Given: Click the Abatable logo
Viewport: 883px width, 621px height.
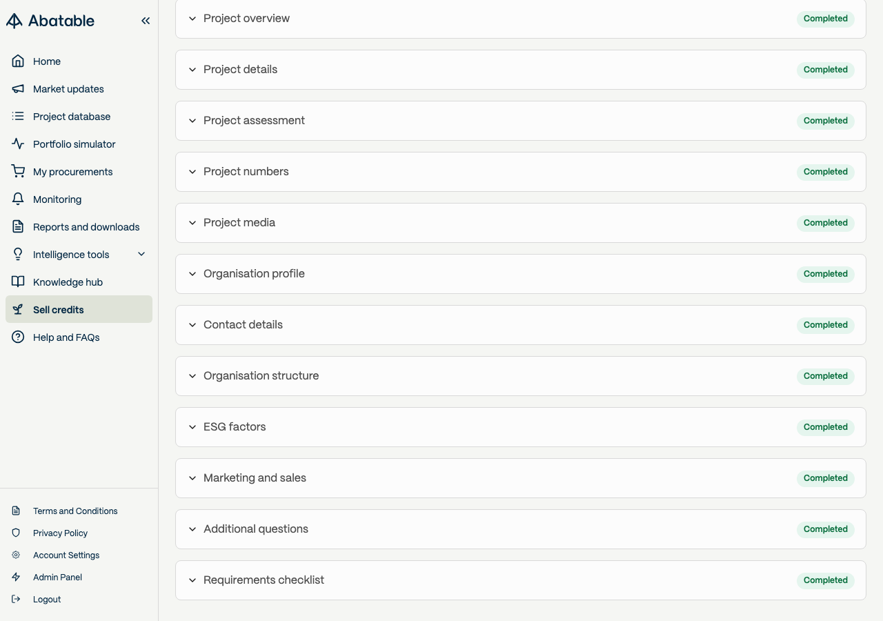Looking at the screenshot, I should (x=50, y=21).
